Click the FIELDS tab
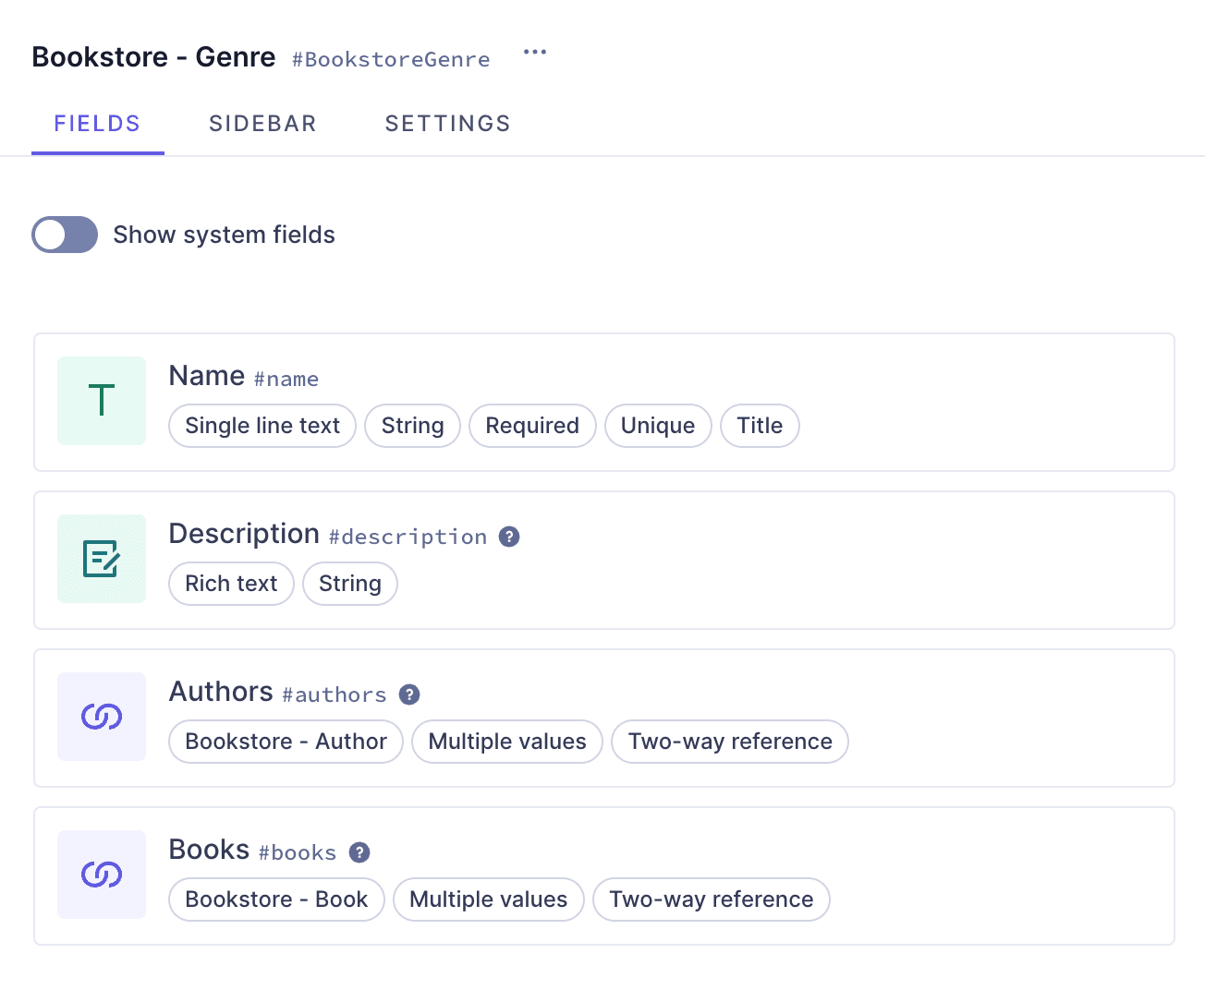The image size is (1205, 990). pos(97,123)
